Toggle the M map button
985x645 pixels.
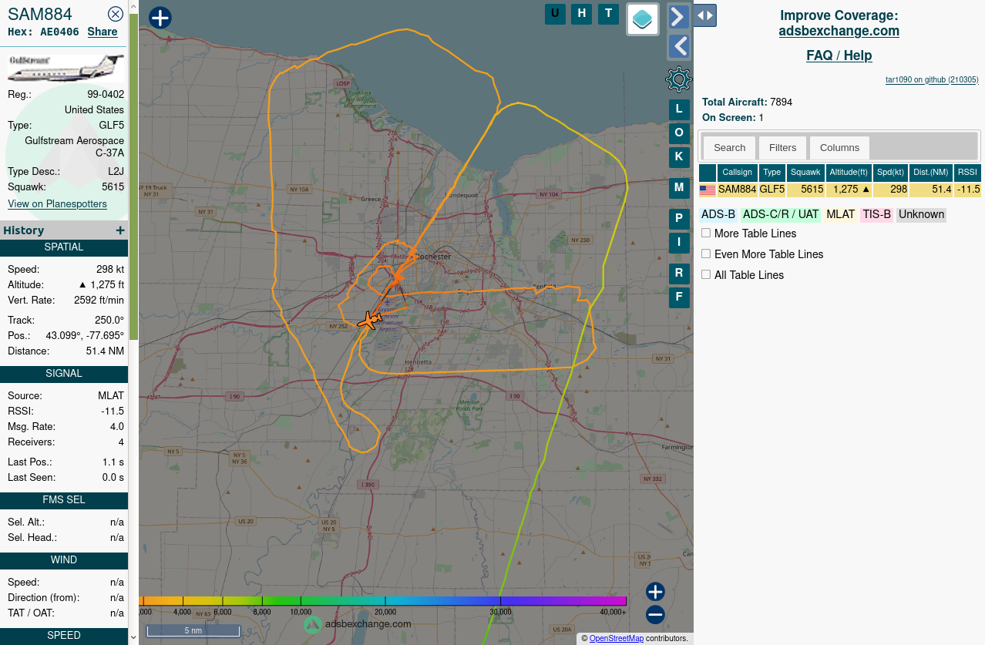[679, 188]
